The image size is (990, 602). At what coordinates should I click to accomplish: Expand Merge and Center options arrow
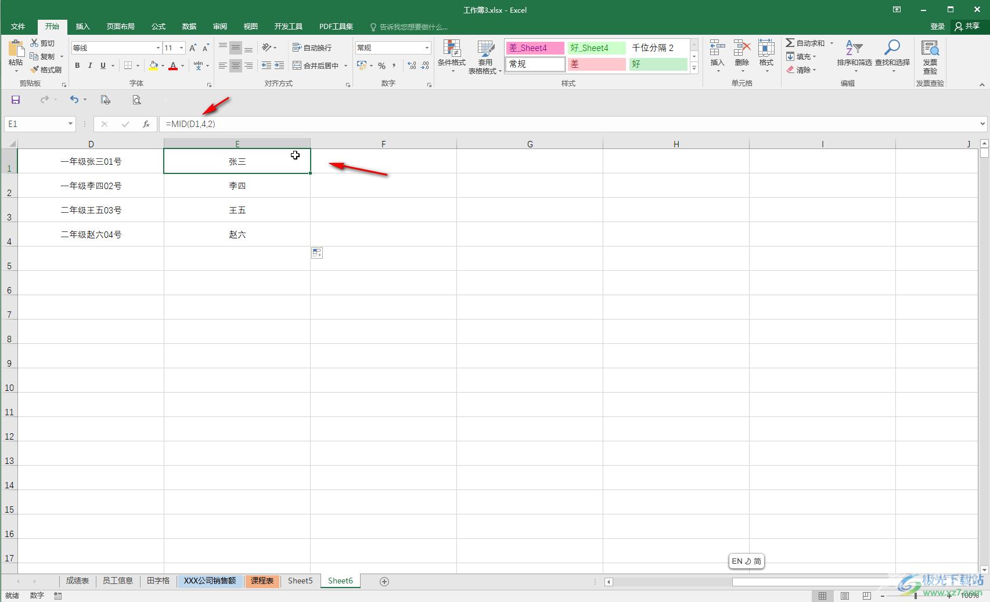click(x=345, y=66)
